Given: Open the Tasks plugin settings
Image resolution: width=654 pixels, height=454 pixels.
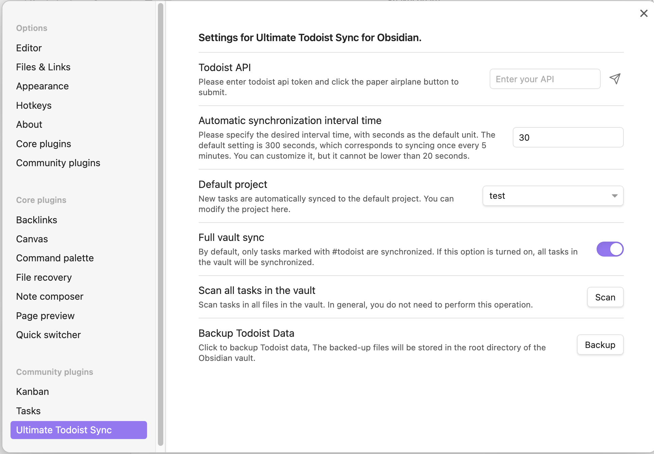Looking at the screenshot, I should [29, 411].
